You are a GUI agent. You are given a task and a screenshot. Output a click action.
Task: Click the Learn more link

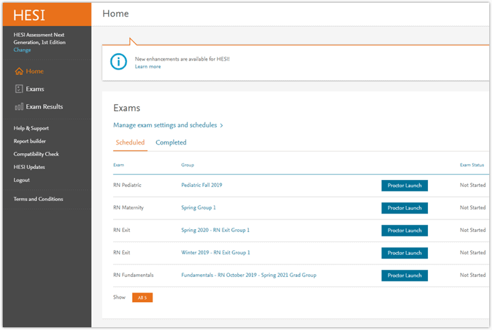pos(148,67)
